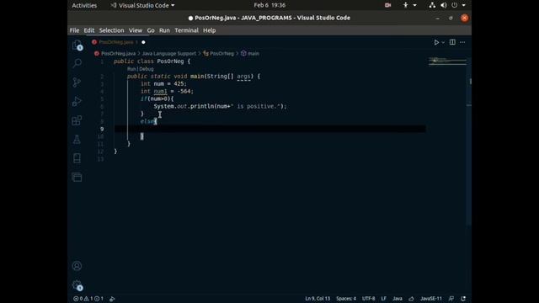The height and width of the screenshot is (303, 539).
Task: Click PosOrNeg.java in the breadcrumb
Action: point(118,54)
